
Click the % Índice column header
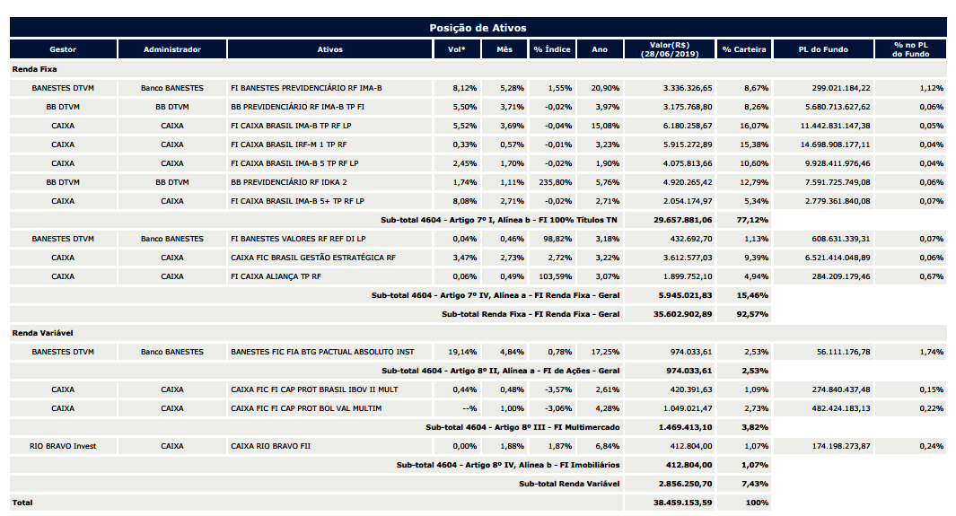(x=552, y=49)
